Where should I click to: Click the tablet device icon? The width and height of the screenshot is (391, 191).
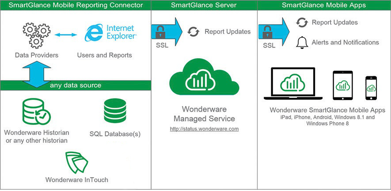coord(343,85)
